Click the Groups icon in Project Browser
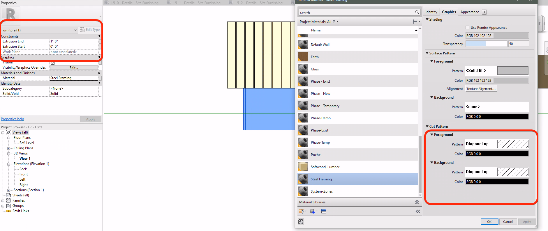Image resolution: width=548 pixels, height=231 pixels. (8, 206)
